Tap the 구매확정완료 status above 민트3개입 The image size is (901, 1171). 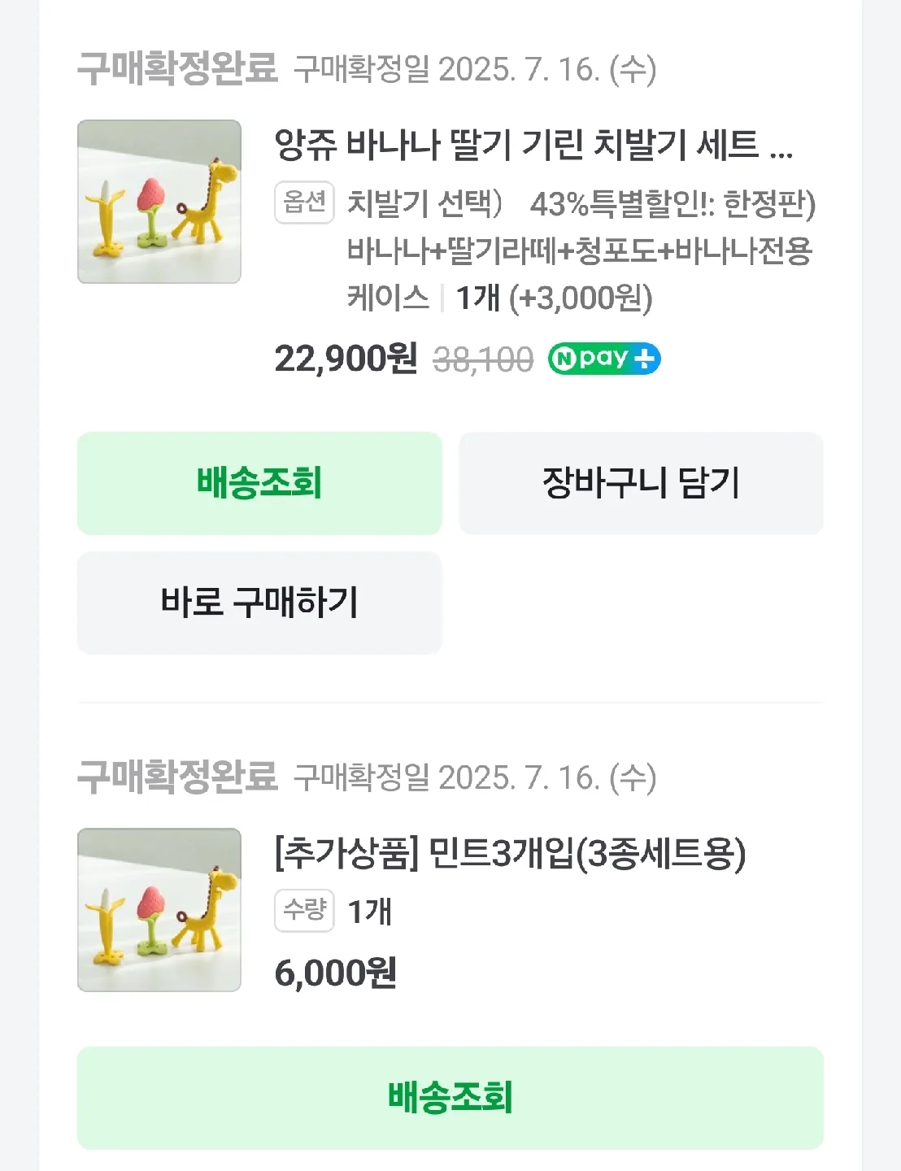pos(177,777)
